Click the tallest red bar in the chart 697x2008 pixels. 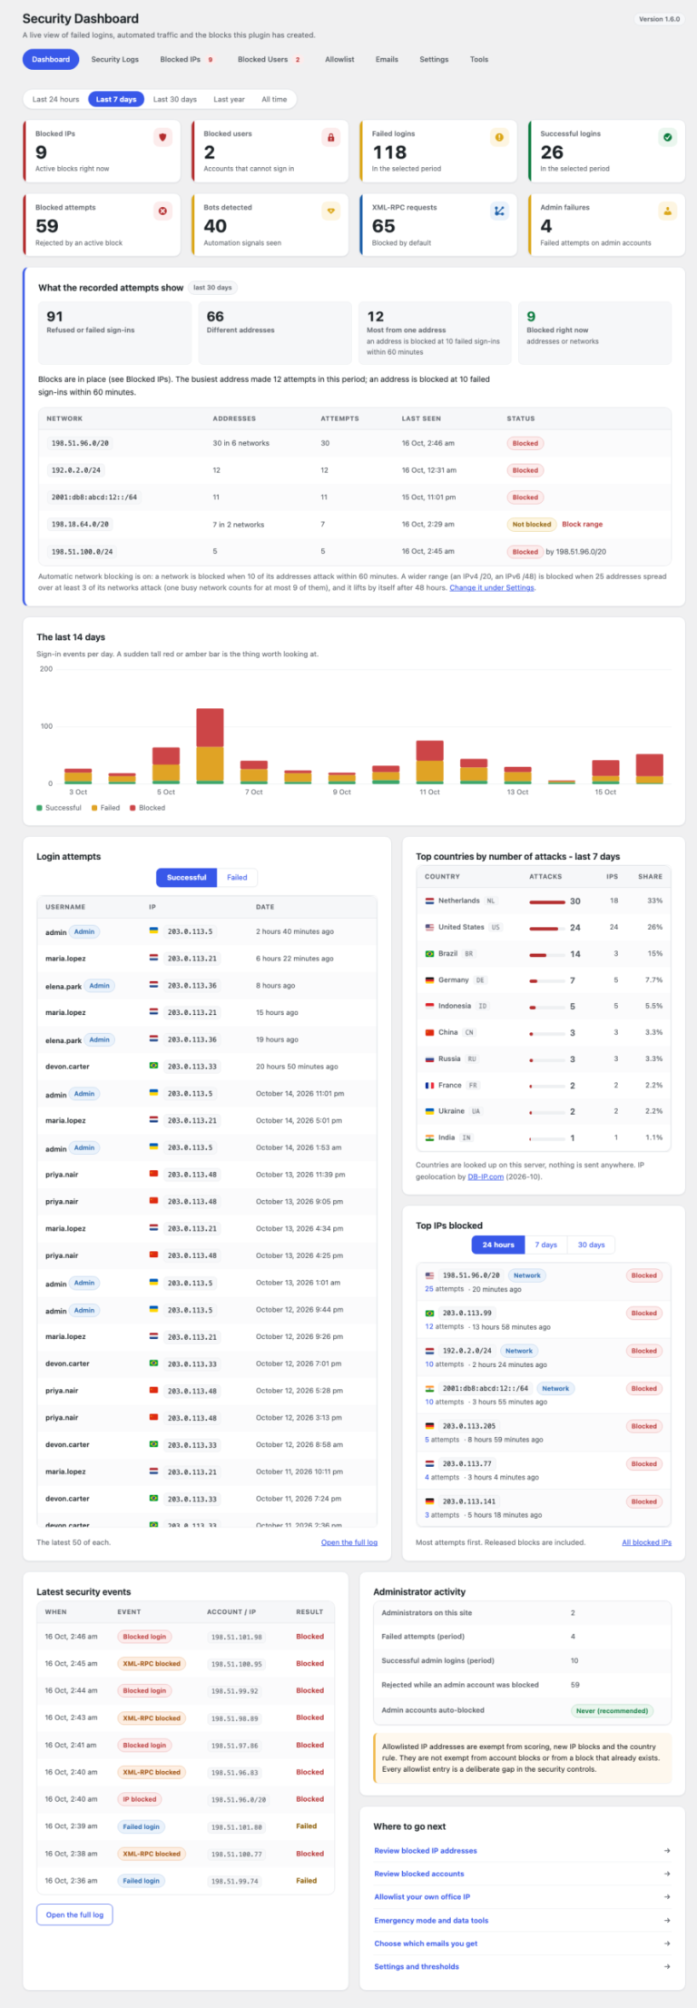[x=210, y=728]
